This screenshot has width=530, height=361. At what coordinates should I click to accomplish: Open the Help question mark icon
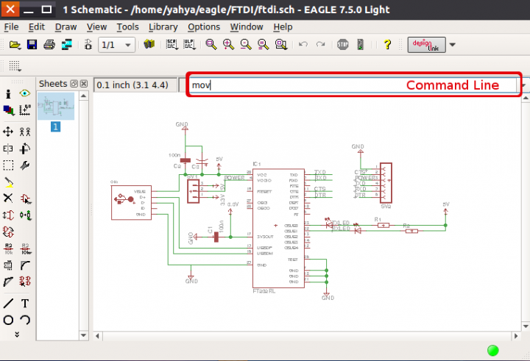click(x=387, y=45)
